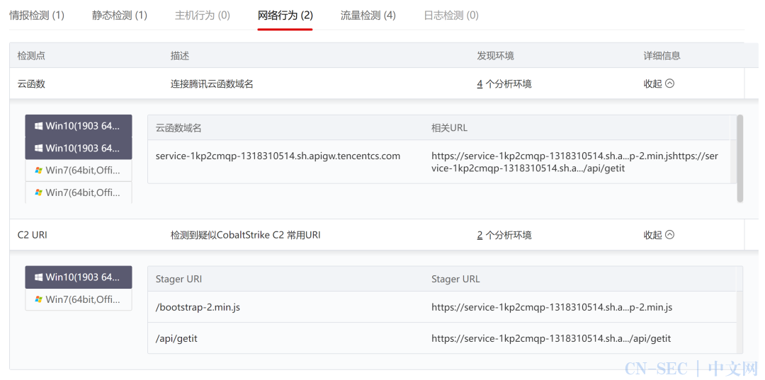Click the Stager URL ending in p-2.min.js
Screen dimensions: 765x380
552,307
